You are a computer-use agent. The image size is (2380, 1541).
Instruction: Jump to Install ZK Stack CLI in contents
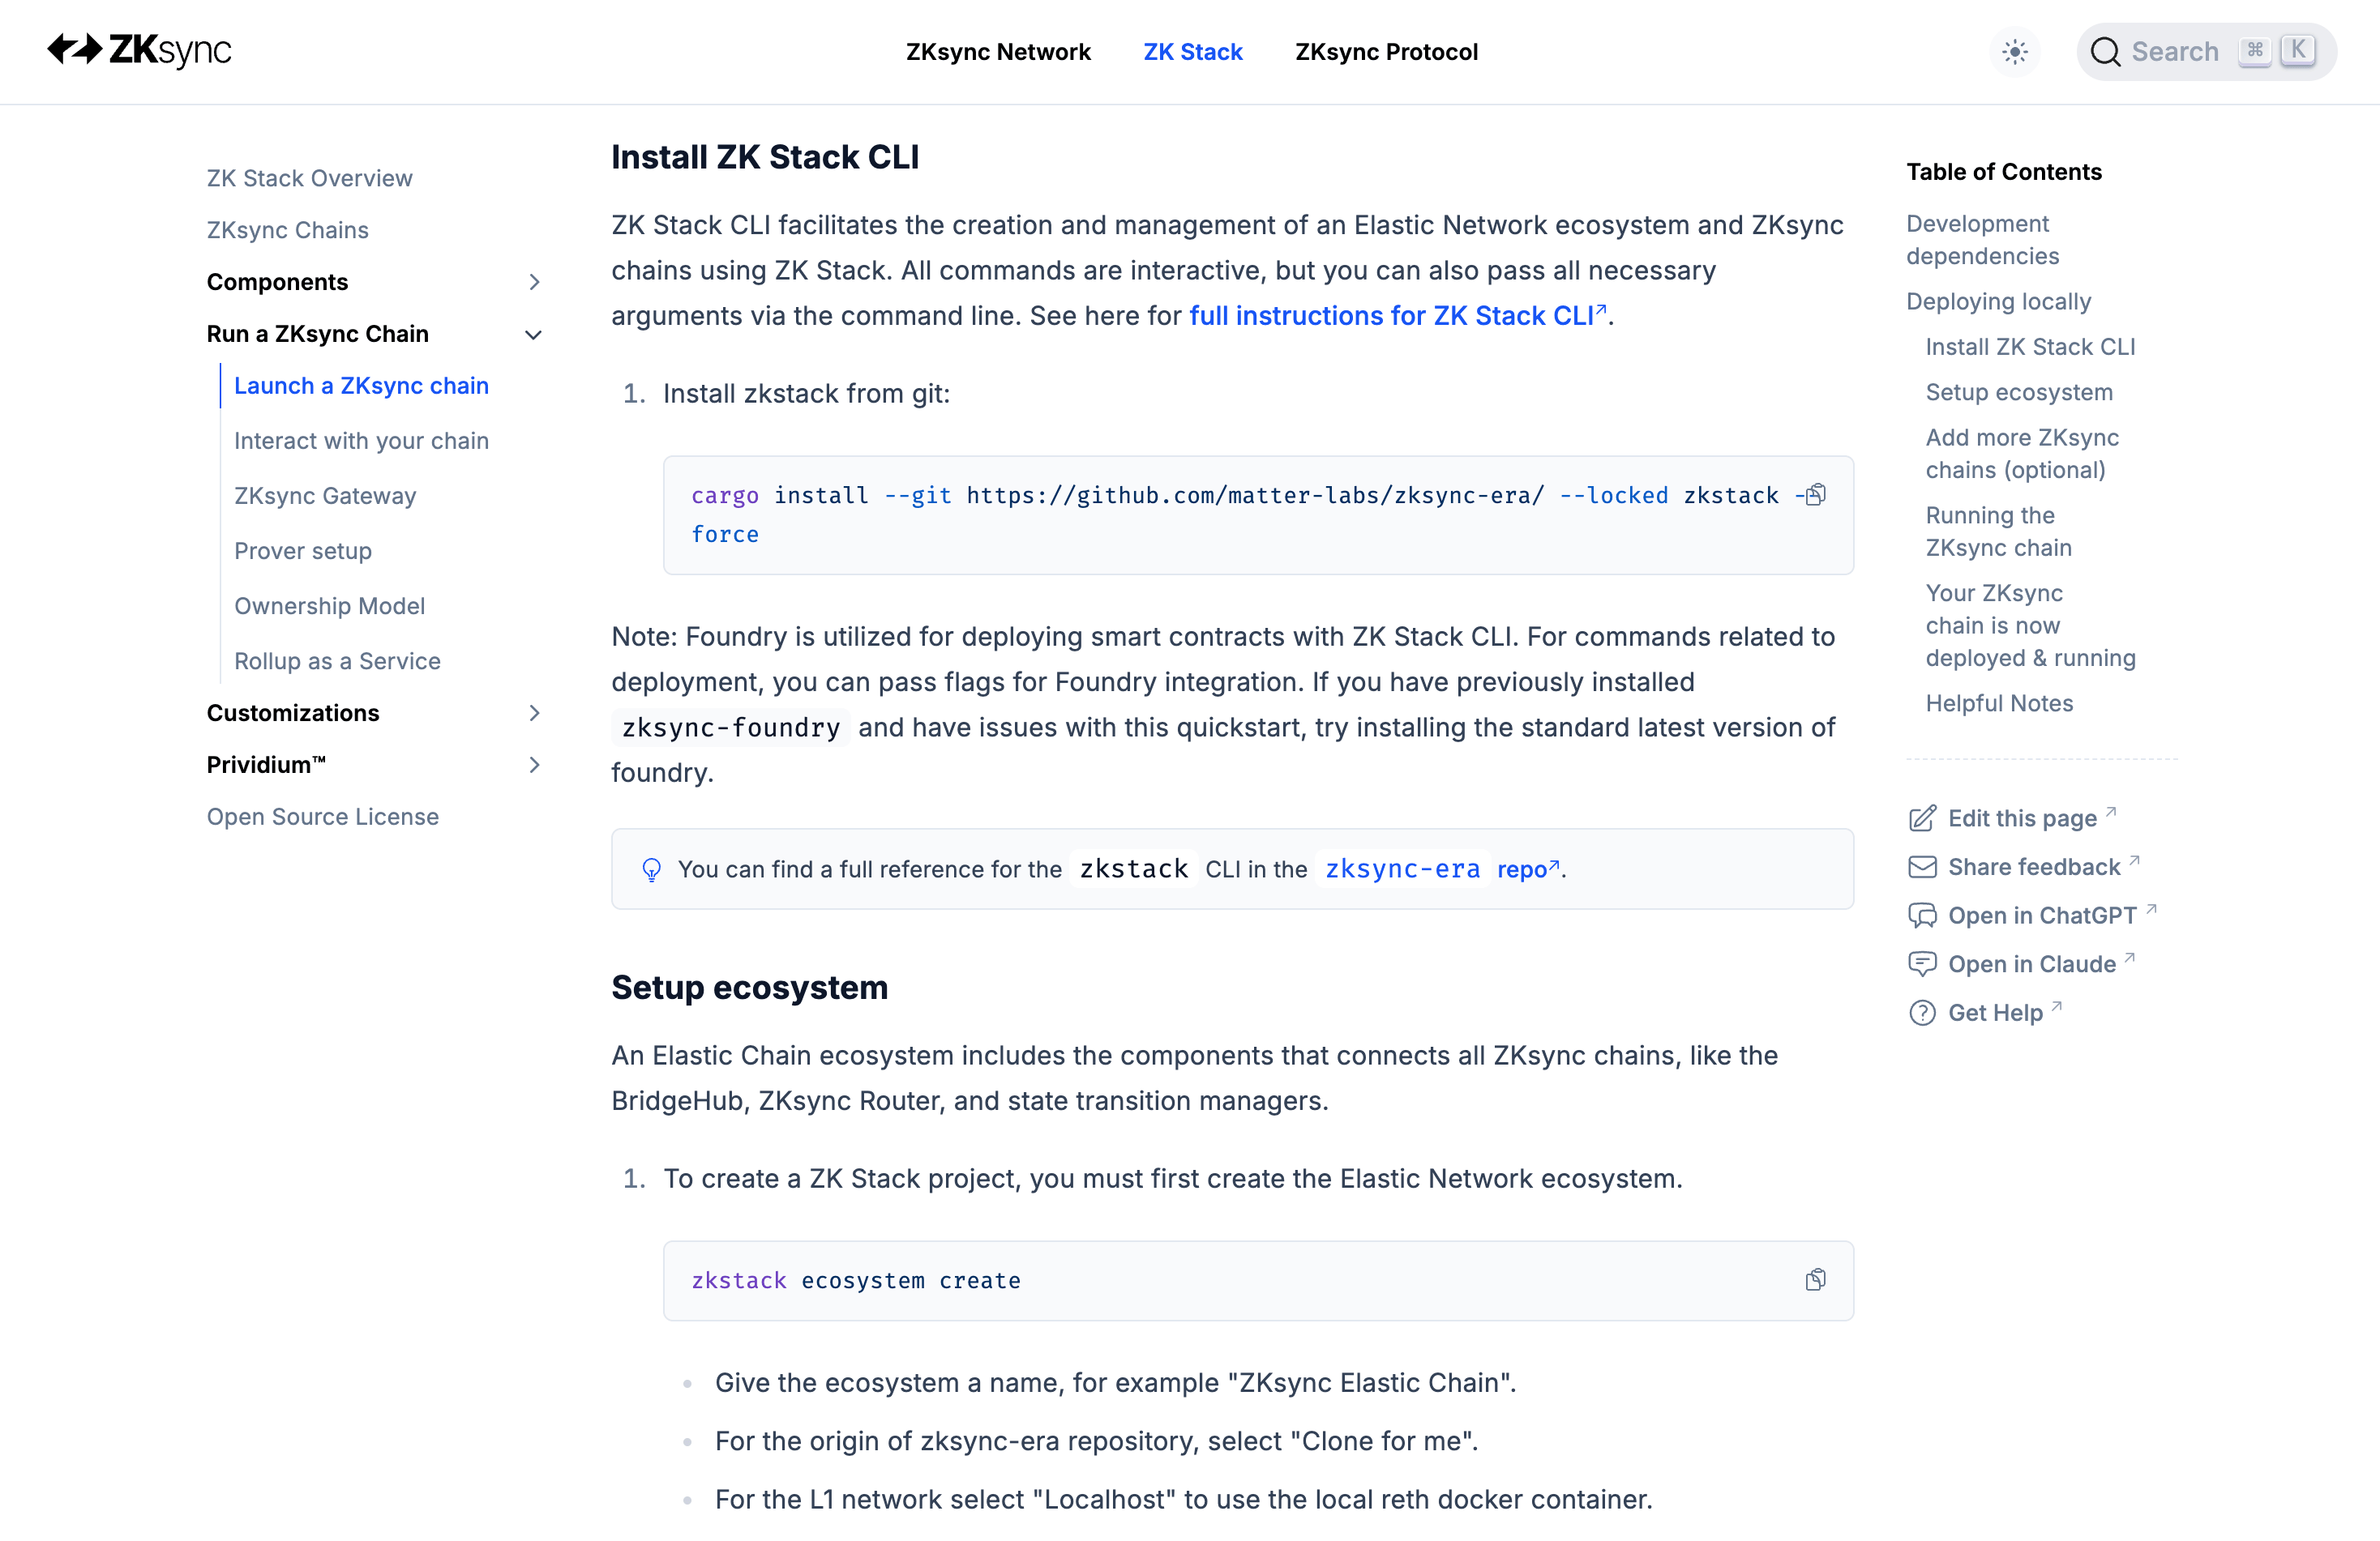[x=2030, y=347]
